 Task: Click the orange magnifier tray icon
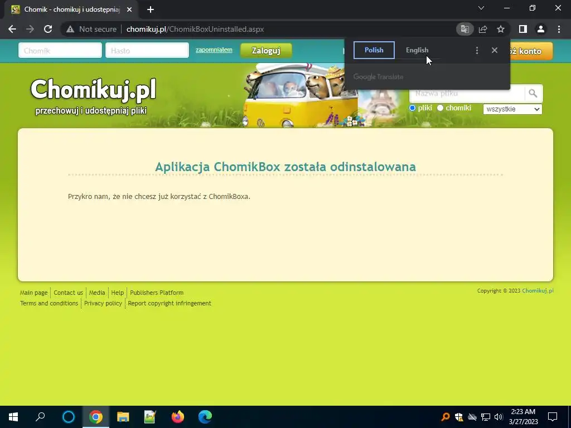pos(446,417)
